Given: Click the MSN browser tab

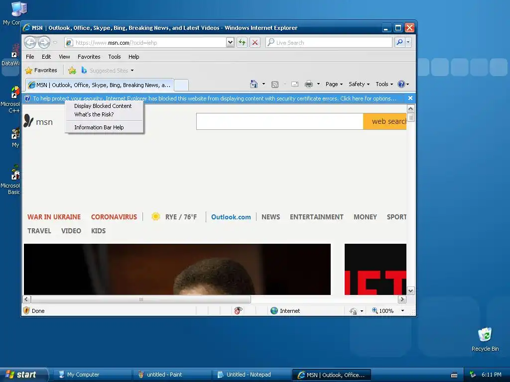Looking at the screenshot, I should point(100,85).
